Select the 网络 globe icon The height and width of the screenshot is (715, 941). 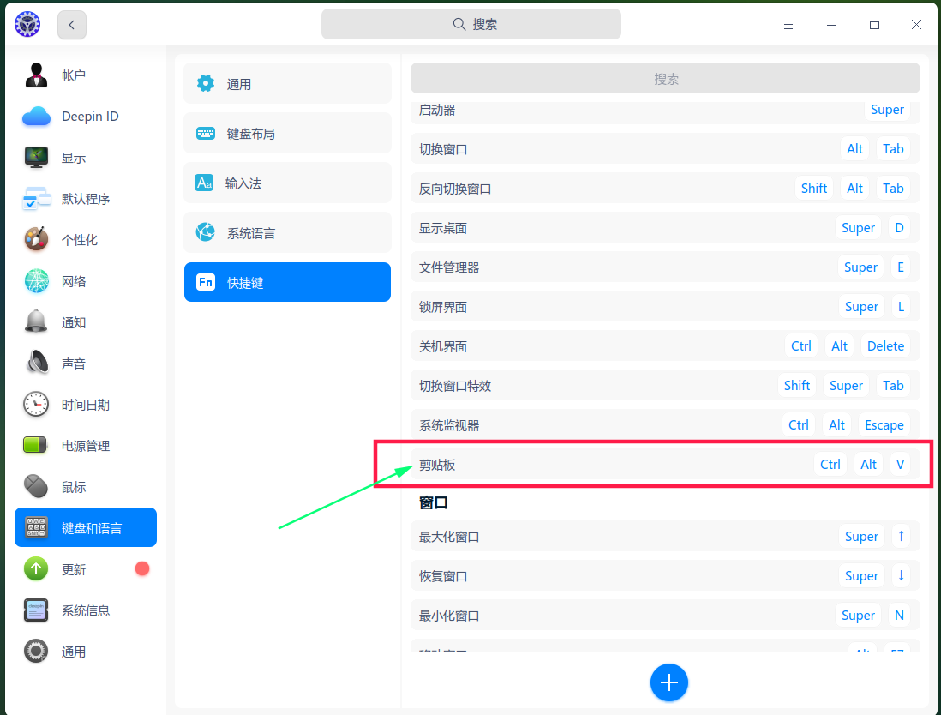pos(36,281)
